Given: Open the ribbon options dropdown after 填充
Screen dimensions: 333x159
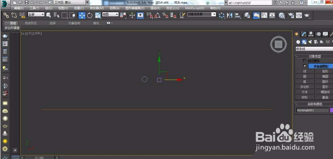Looking at the screenshot, I should point(110,23).
